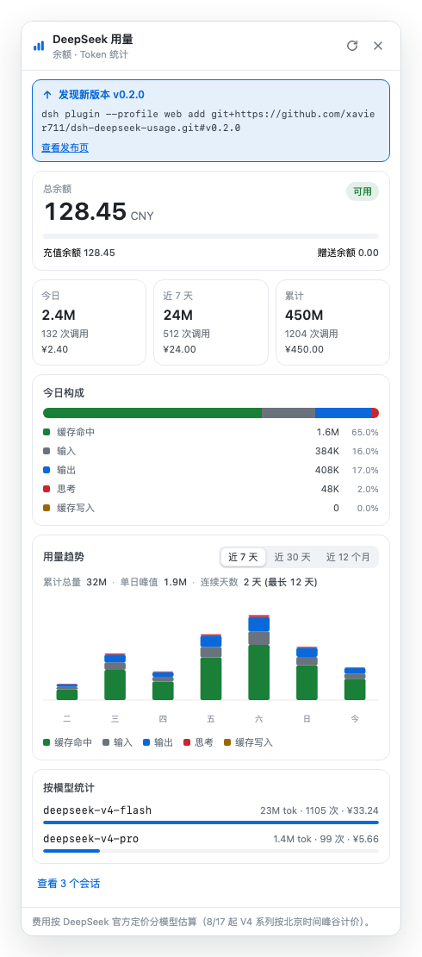Click the bar for 四 in chart
422x957 pixels.
click(163, 685)
